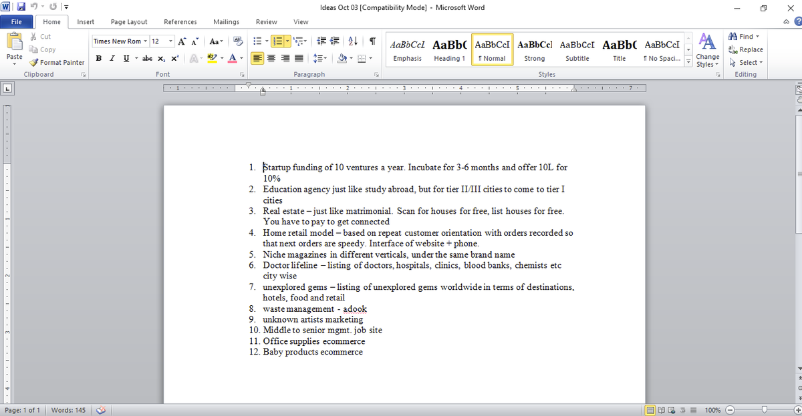Select Center alignment
The image size is (802, 416).
click(270, 59)
